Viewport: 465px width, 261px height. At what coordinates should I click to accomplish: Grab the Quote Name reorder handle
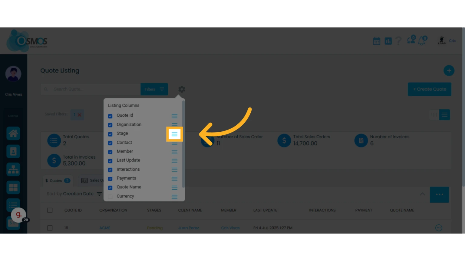pyautogui.click(x=175, y=188)
